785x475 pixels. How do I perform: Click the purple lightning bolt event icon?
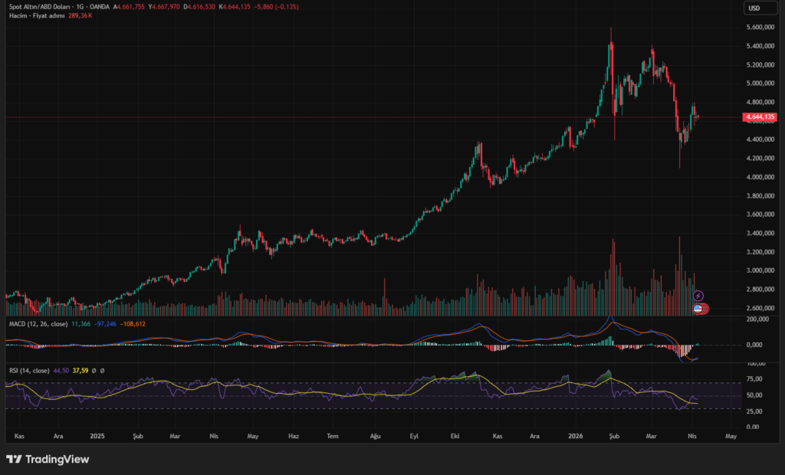(698, 295)
